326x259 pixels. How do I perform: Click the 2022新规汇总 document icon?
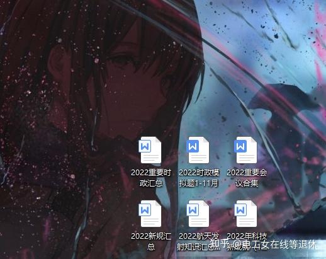[150, 214]
